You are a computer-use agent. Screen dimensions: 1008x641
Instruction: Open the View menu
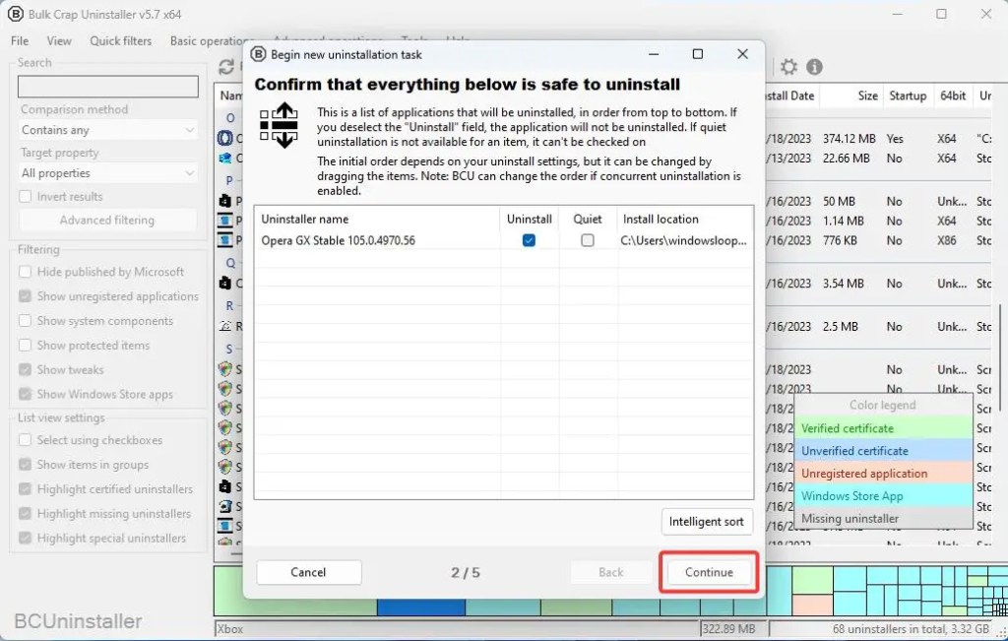point(59,40)
